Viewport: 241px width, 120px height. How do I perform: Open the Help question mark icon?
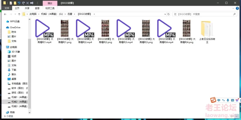tap(237, 8)
